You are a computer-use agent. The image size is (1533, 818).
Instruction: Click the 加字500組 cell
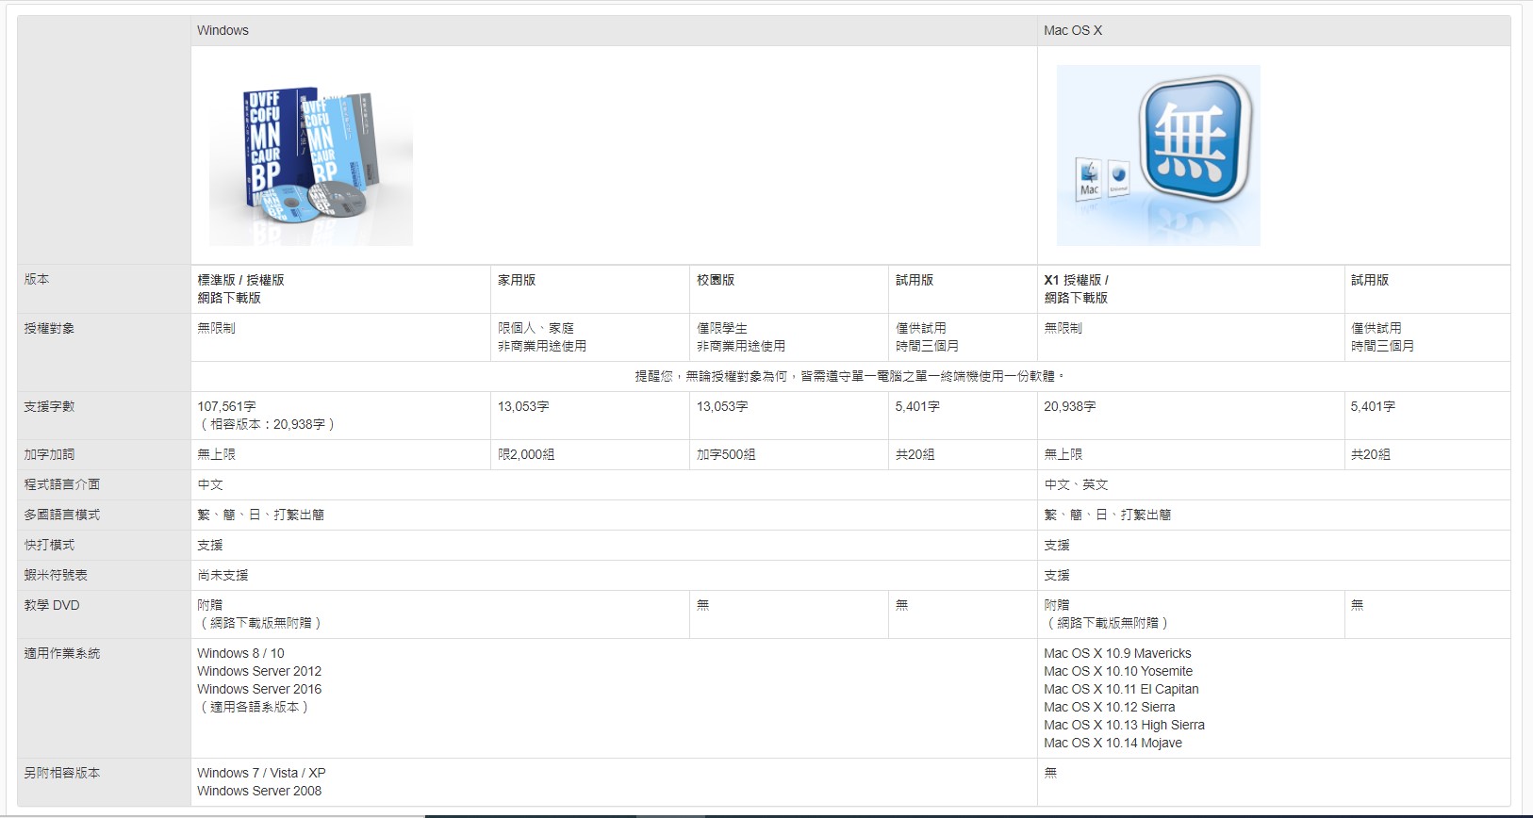point(789,454)
